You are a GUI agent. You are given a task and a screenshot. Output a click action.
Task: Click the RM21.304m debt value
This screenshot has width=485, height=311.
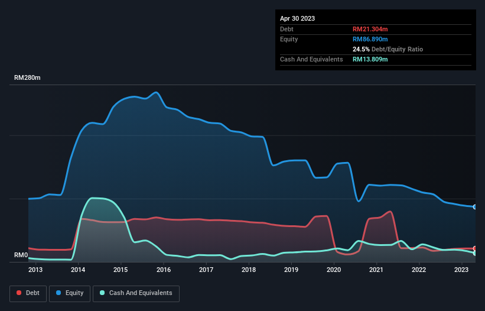pos(370,29)
